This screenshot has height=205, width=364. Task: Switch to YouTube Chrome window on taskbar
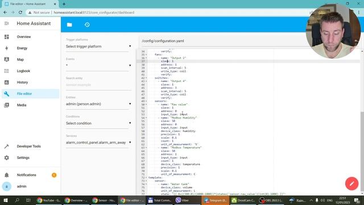(48, 200)
